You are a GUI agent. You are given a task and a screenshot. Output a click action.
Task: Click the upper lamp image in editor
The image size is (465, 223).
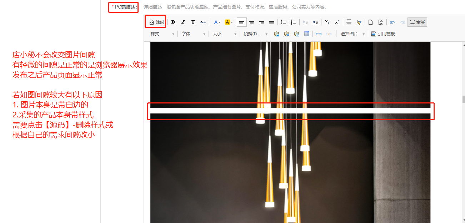tap(290, 75)
